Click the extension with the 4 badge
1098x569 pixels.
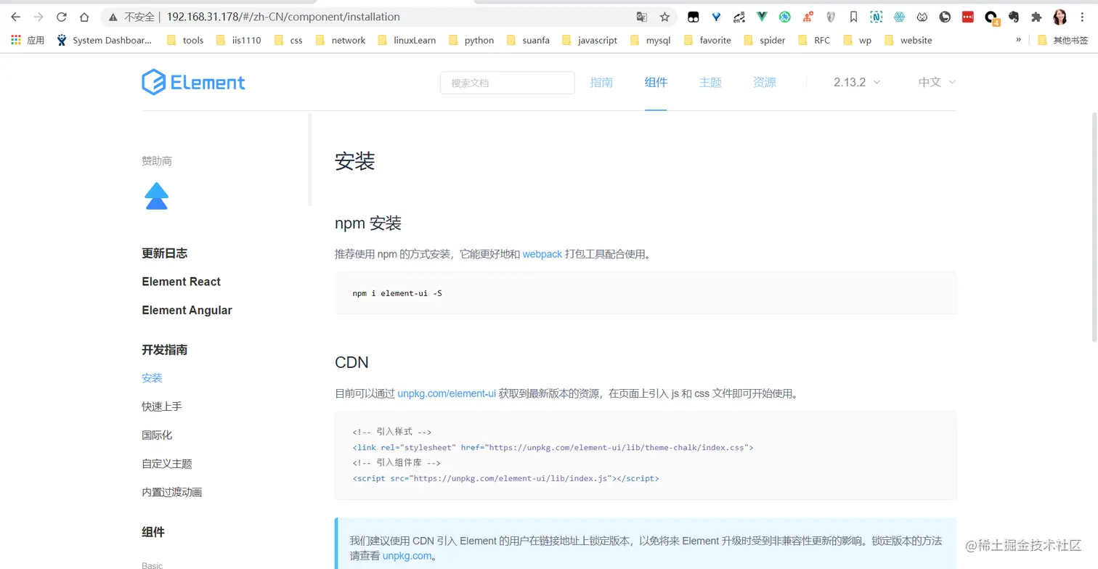[x=991, y=17]
